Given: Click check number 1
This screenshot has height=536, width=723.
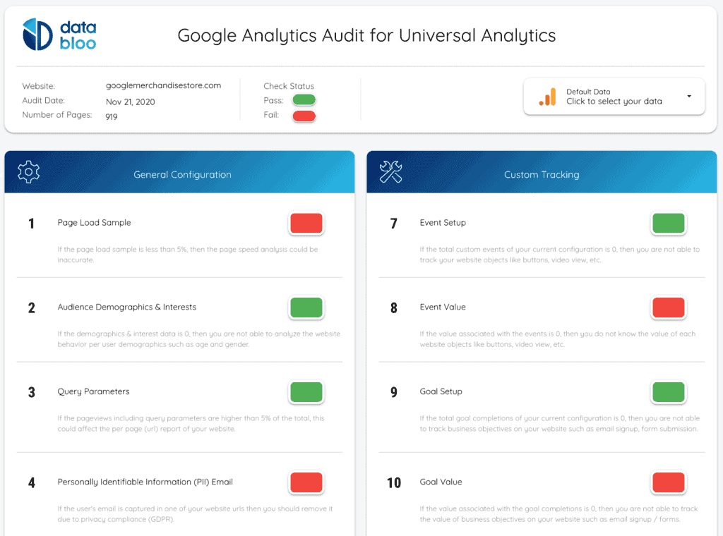Looking at the screenshot, I should 31,224.
